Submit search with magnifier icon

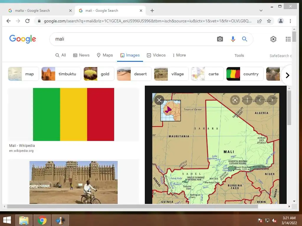coord(244,39)
